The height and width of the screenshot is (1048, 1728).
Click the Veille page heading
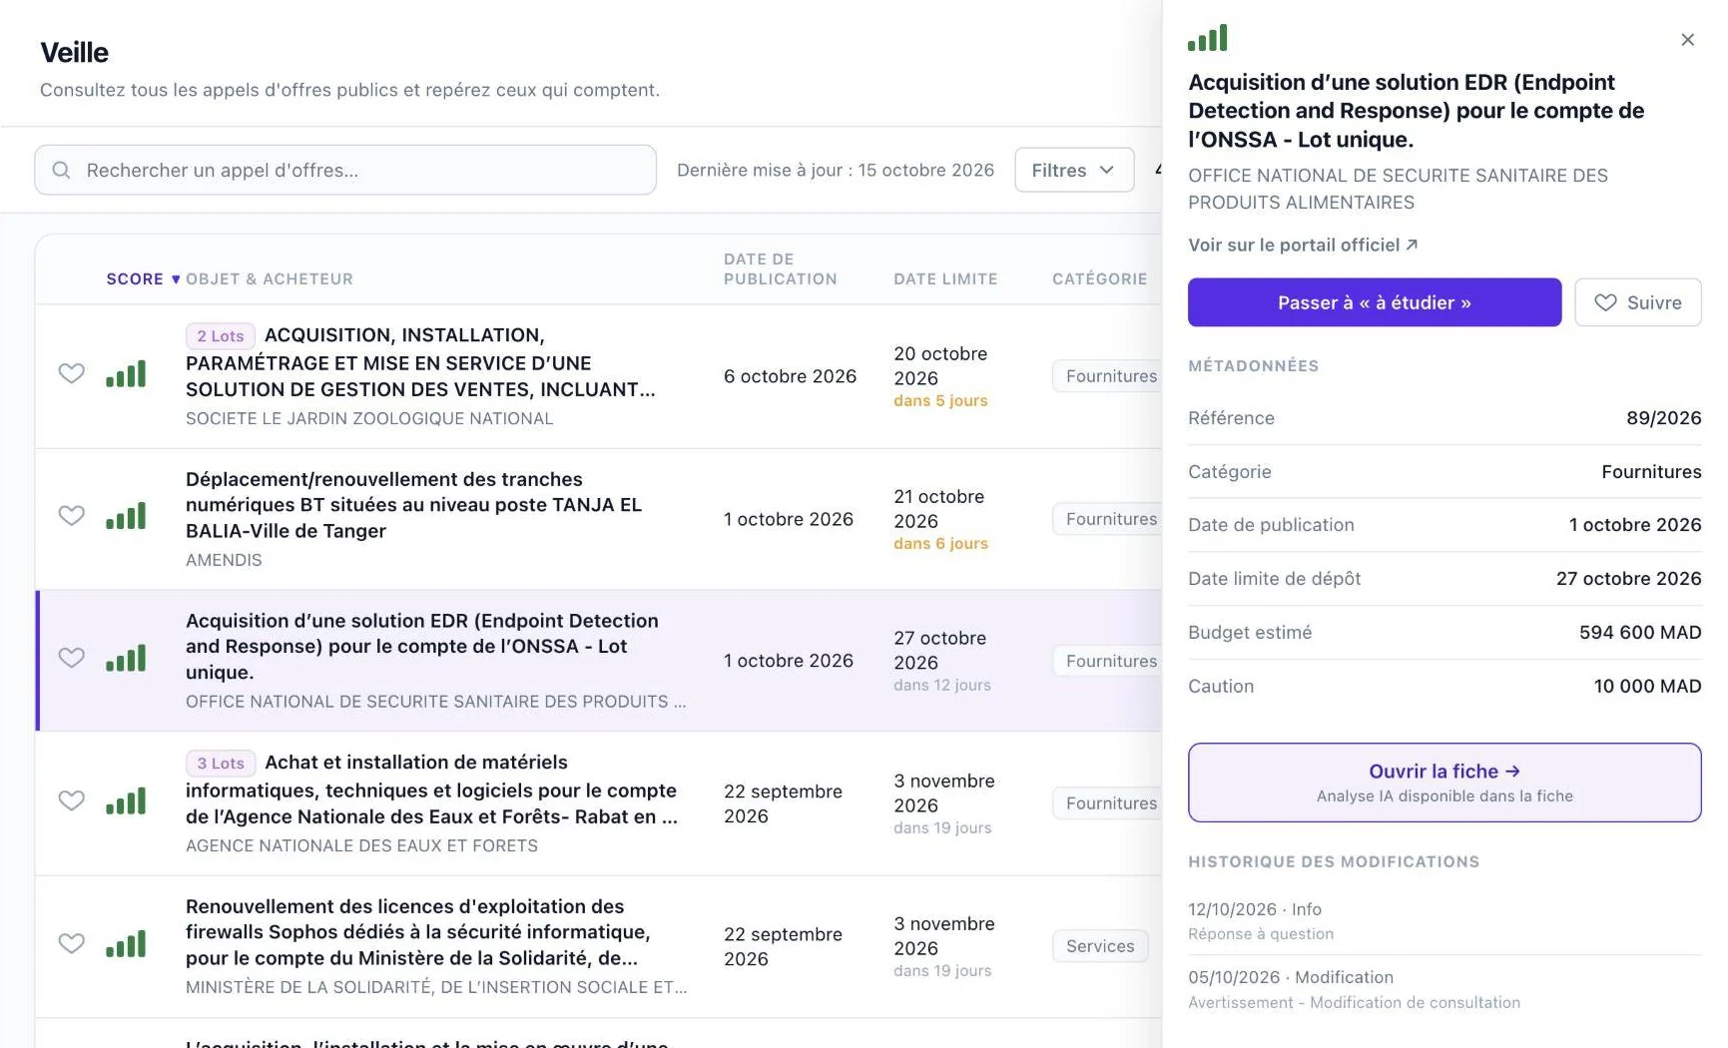coord(74,52)
